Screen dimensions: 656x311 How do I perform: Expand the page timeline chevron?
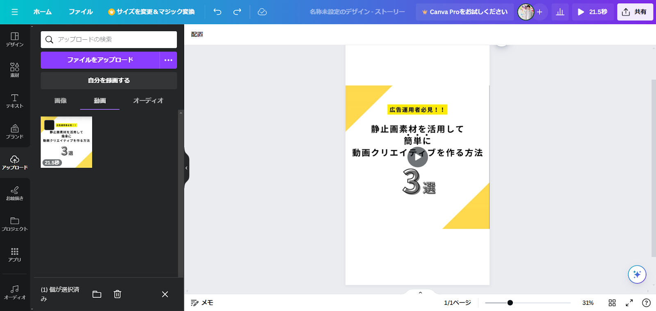[x=420, y=293]
